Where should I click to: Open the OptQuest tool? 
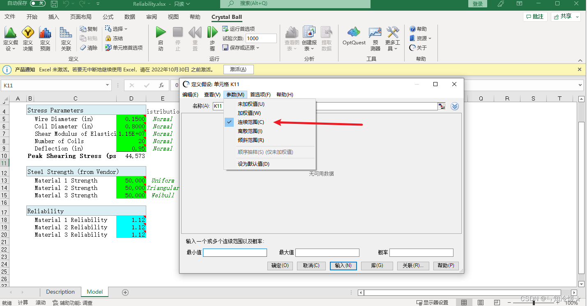click(354, 36)
